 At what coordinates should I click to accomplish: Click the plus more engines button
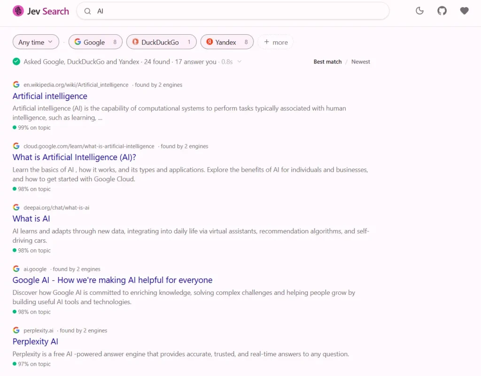tap(275, 42)
